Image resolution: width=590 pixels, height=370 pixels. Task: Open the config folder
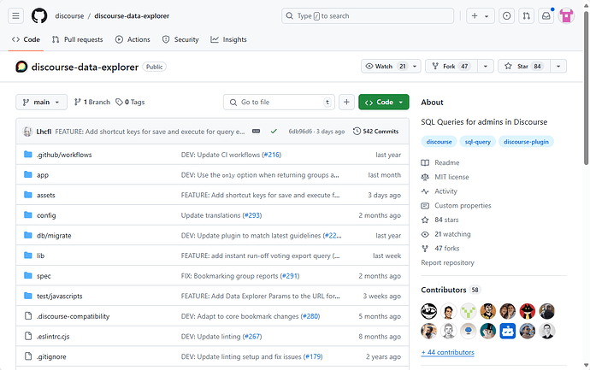click(46, 215)
